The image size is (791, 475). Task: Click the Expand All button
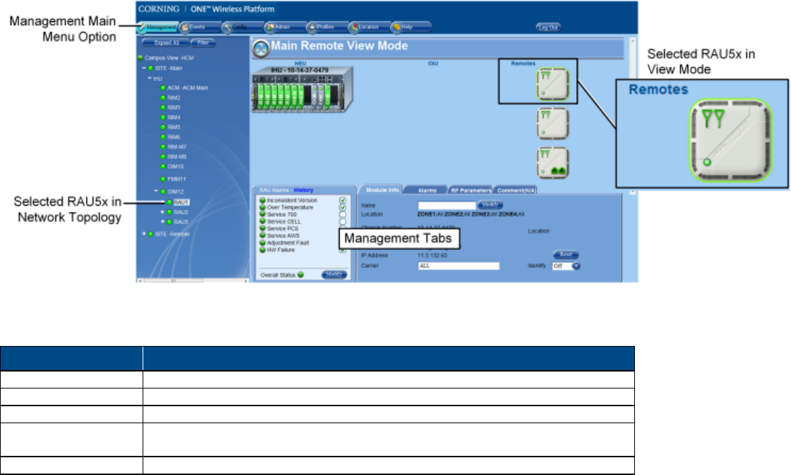(x=165, y=43)
